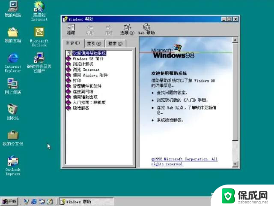This screenshot has height=206, width=274.
Task: Click the Windows 帮助 title bar icon
Action: point(65,19)
